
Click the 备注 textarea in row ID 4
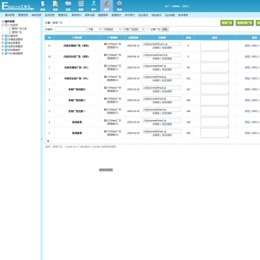(x=215, y=100)
